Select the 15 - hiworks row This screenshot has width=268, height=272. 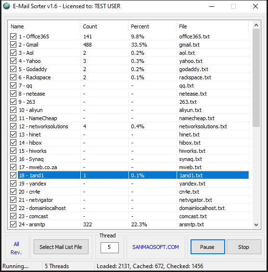point(128,151)
